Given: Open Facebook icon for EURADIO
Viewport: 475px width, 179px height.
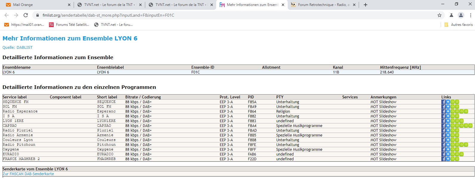Looking at the screenshot, I should click(443, 154).
